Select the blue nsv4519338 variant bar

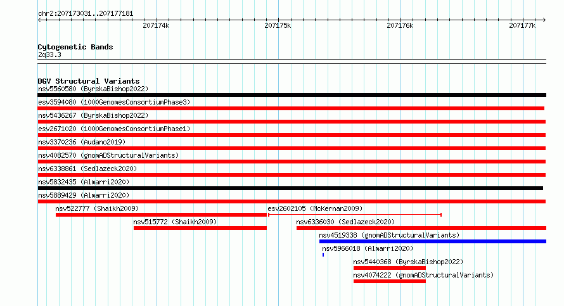tap(433, 241)
